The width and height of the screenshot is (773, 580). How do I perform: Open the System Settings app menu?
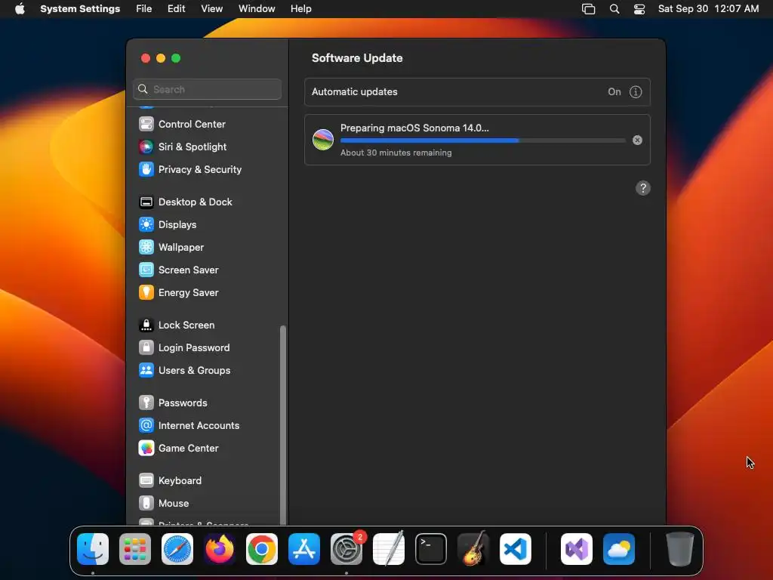[x=80, y=9]
